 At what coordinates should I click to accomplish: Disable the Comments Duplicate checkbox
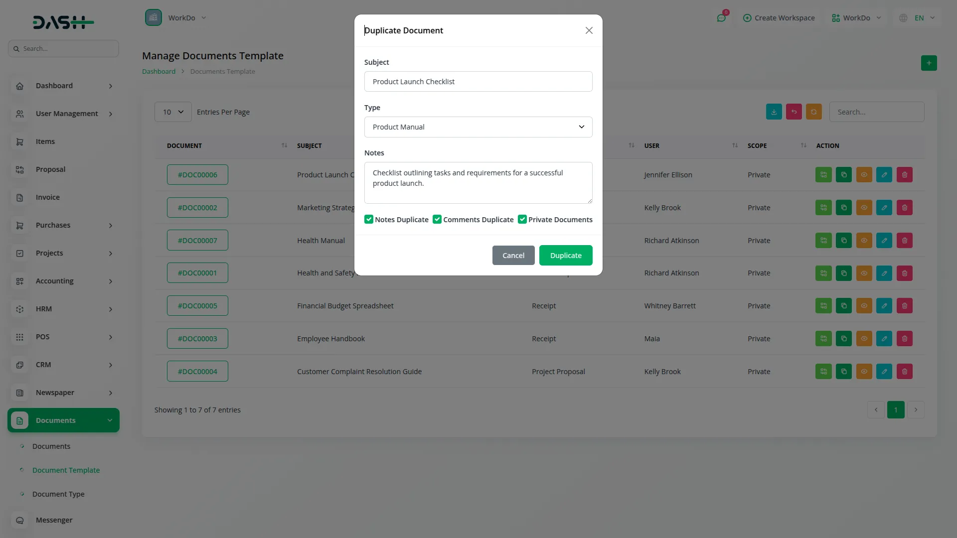coord(437,219)
